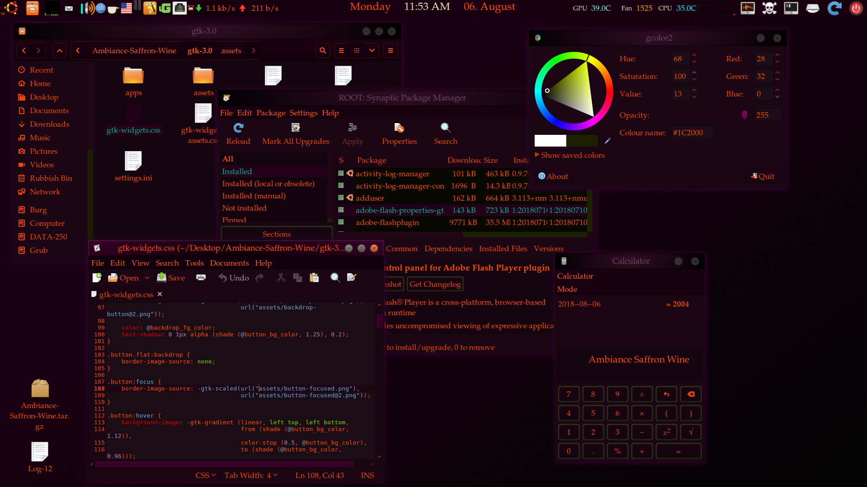Click the backspace key in Calculator

point(690,394)
